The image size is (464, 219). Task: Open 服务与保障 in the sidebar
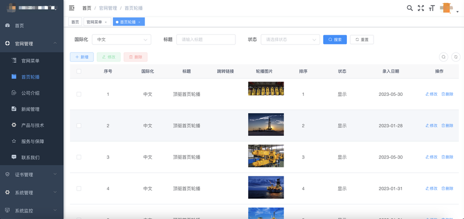coord(32,141)
